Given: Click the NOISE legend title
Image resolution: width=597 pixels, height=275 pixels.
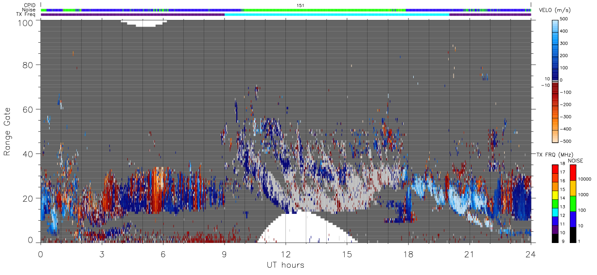Looking at the screenshot, I should point(576,161).
